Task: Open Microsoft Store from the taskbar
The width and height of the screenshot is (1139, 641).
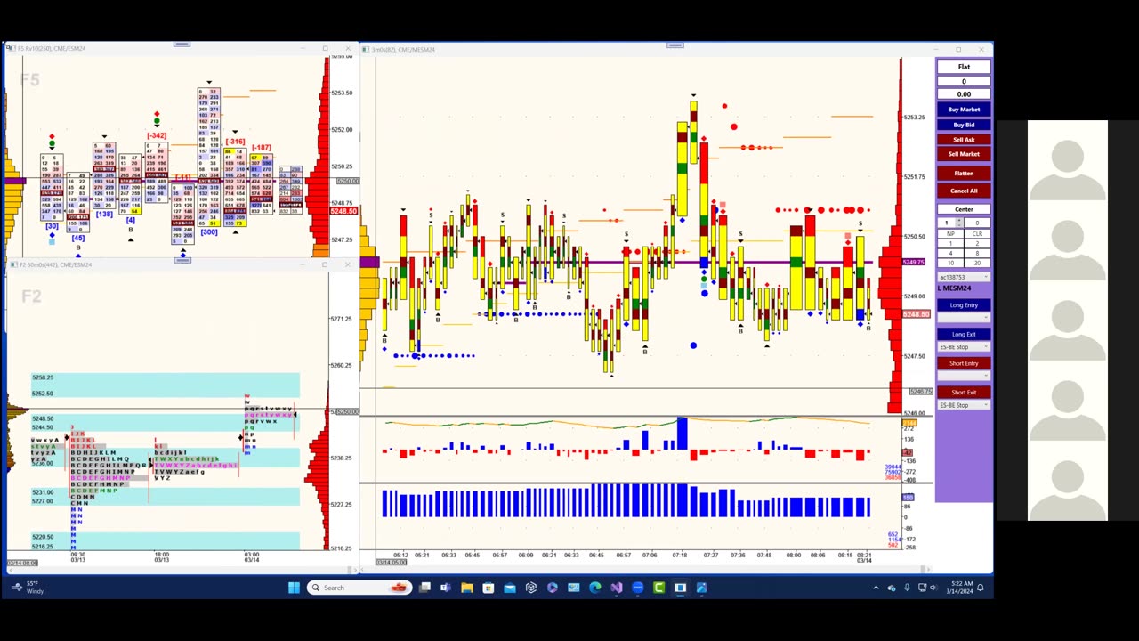Action: coord(489,588)
